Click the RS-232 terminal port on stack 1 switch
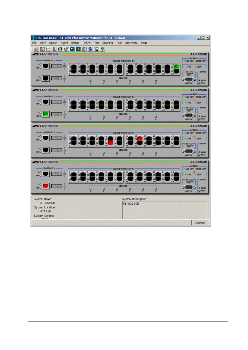This screenshot has height=350, width=248. [x=189, y=79]
